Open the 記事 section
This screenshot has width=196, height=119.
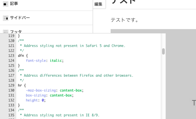(46, 4)
